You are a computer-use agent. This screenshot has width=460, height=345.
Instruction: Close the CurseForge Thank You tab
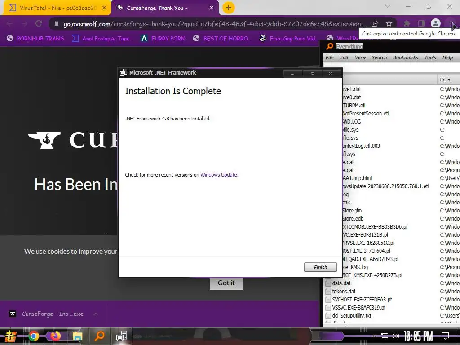pyautogui.click(x=212, y=8)
